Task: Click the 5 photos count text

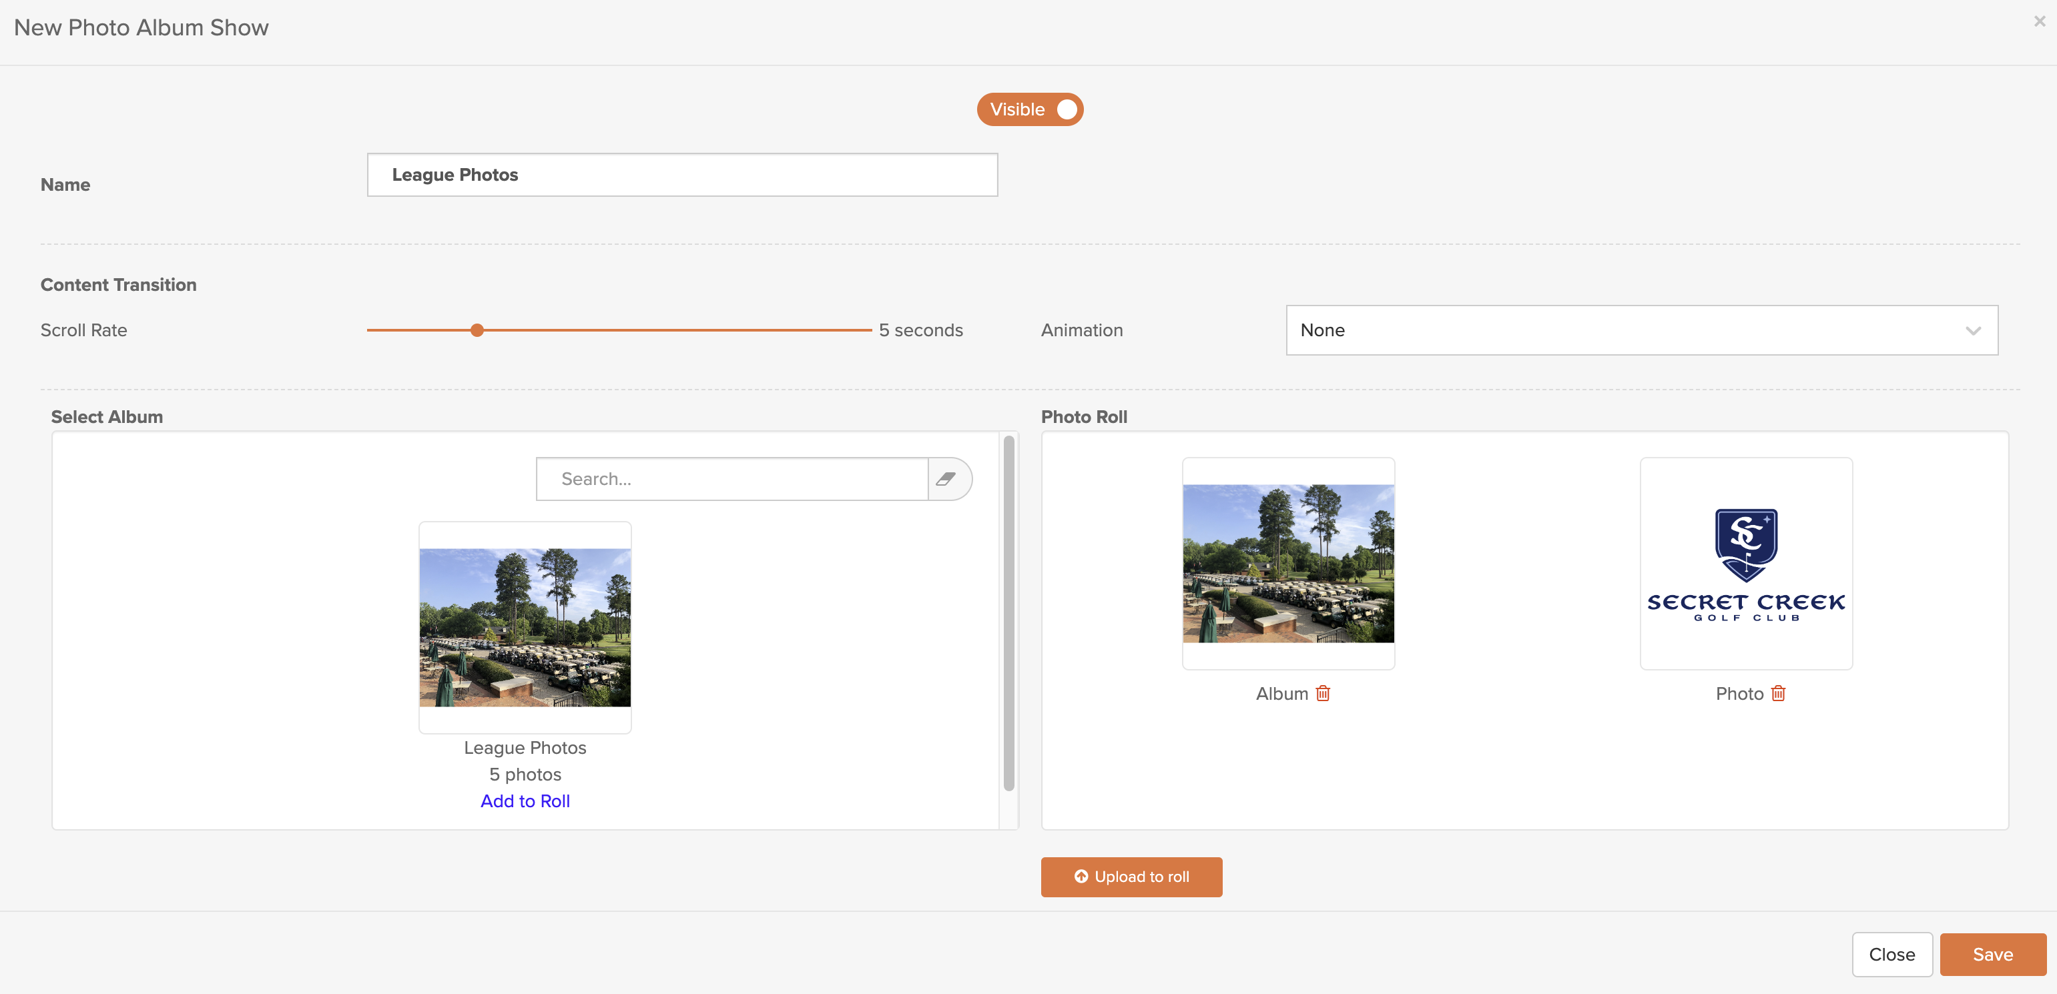Action: (x=525, y=775)
